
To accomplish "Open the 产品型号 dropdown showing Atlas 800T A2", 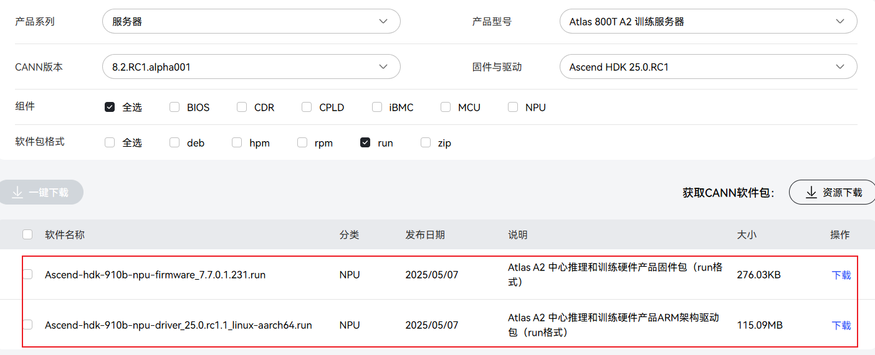I will [x=708, y=21].
